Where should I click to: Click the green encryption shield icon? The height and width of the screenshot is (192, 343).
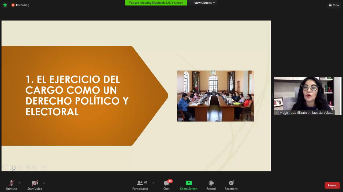tap(5, 5)
